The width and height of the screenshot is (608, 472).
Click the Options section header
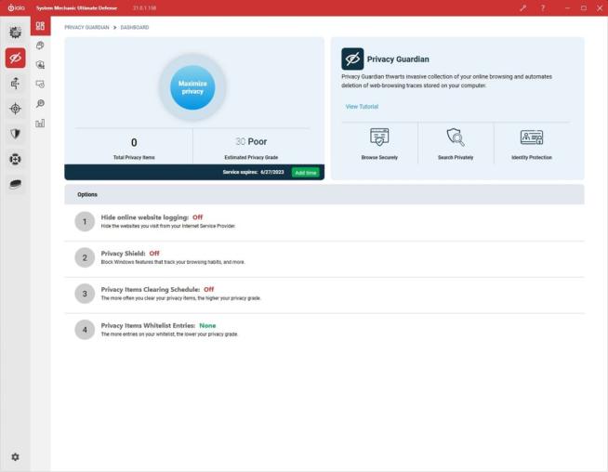pos(324,194)
